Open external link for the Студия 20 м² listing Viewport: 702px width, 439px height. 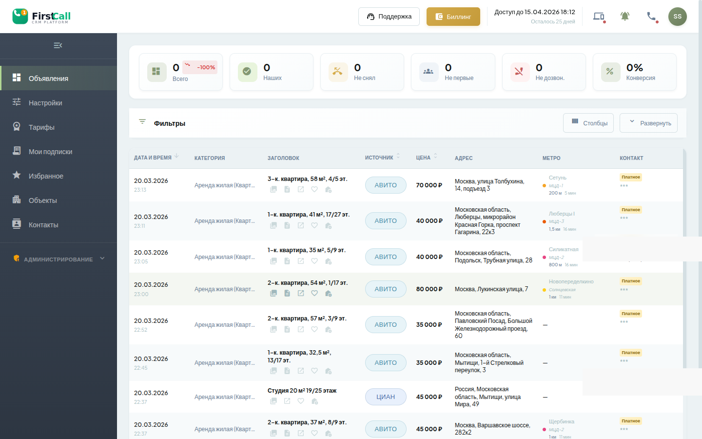point(287,400)
